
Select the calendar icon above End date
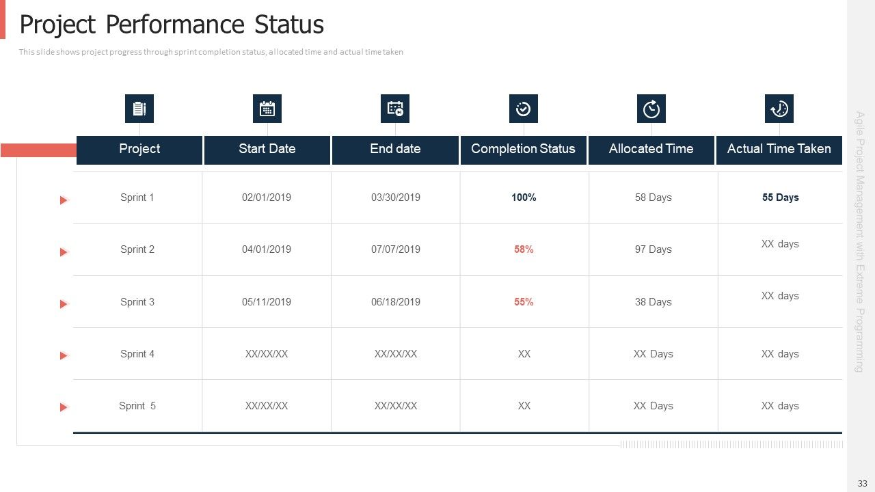395,109
